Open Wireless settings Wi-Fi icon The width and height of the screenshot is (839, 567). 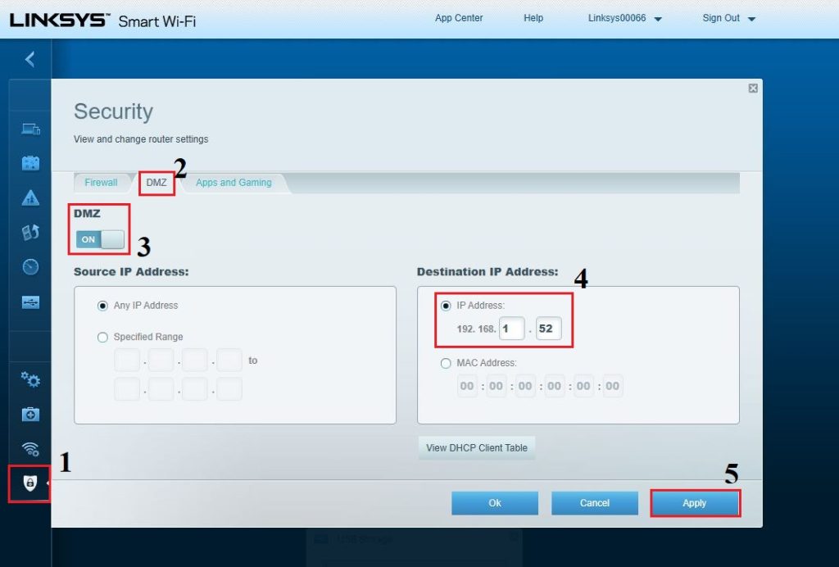(30, 449)
